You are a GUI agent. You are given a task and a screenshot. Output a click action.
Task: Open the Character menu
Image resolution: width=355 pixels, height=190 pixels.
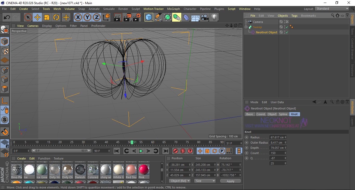click(x=190, y=9)
